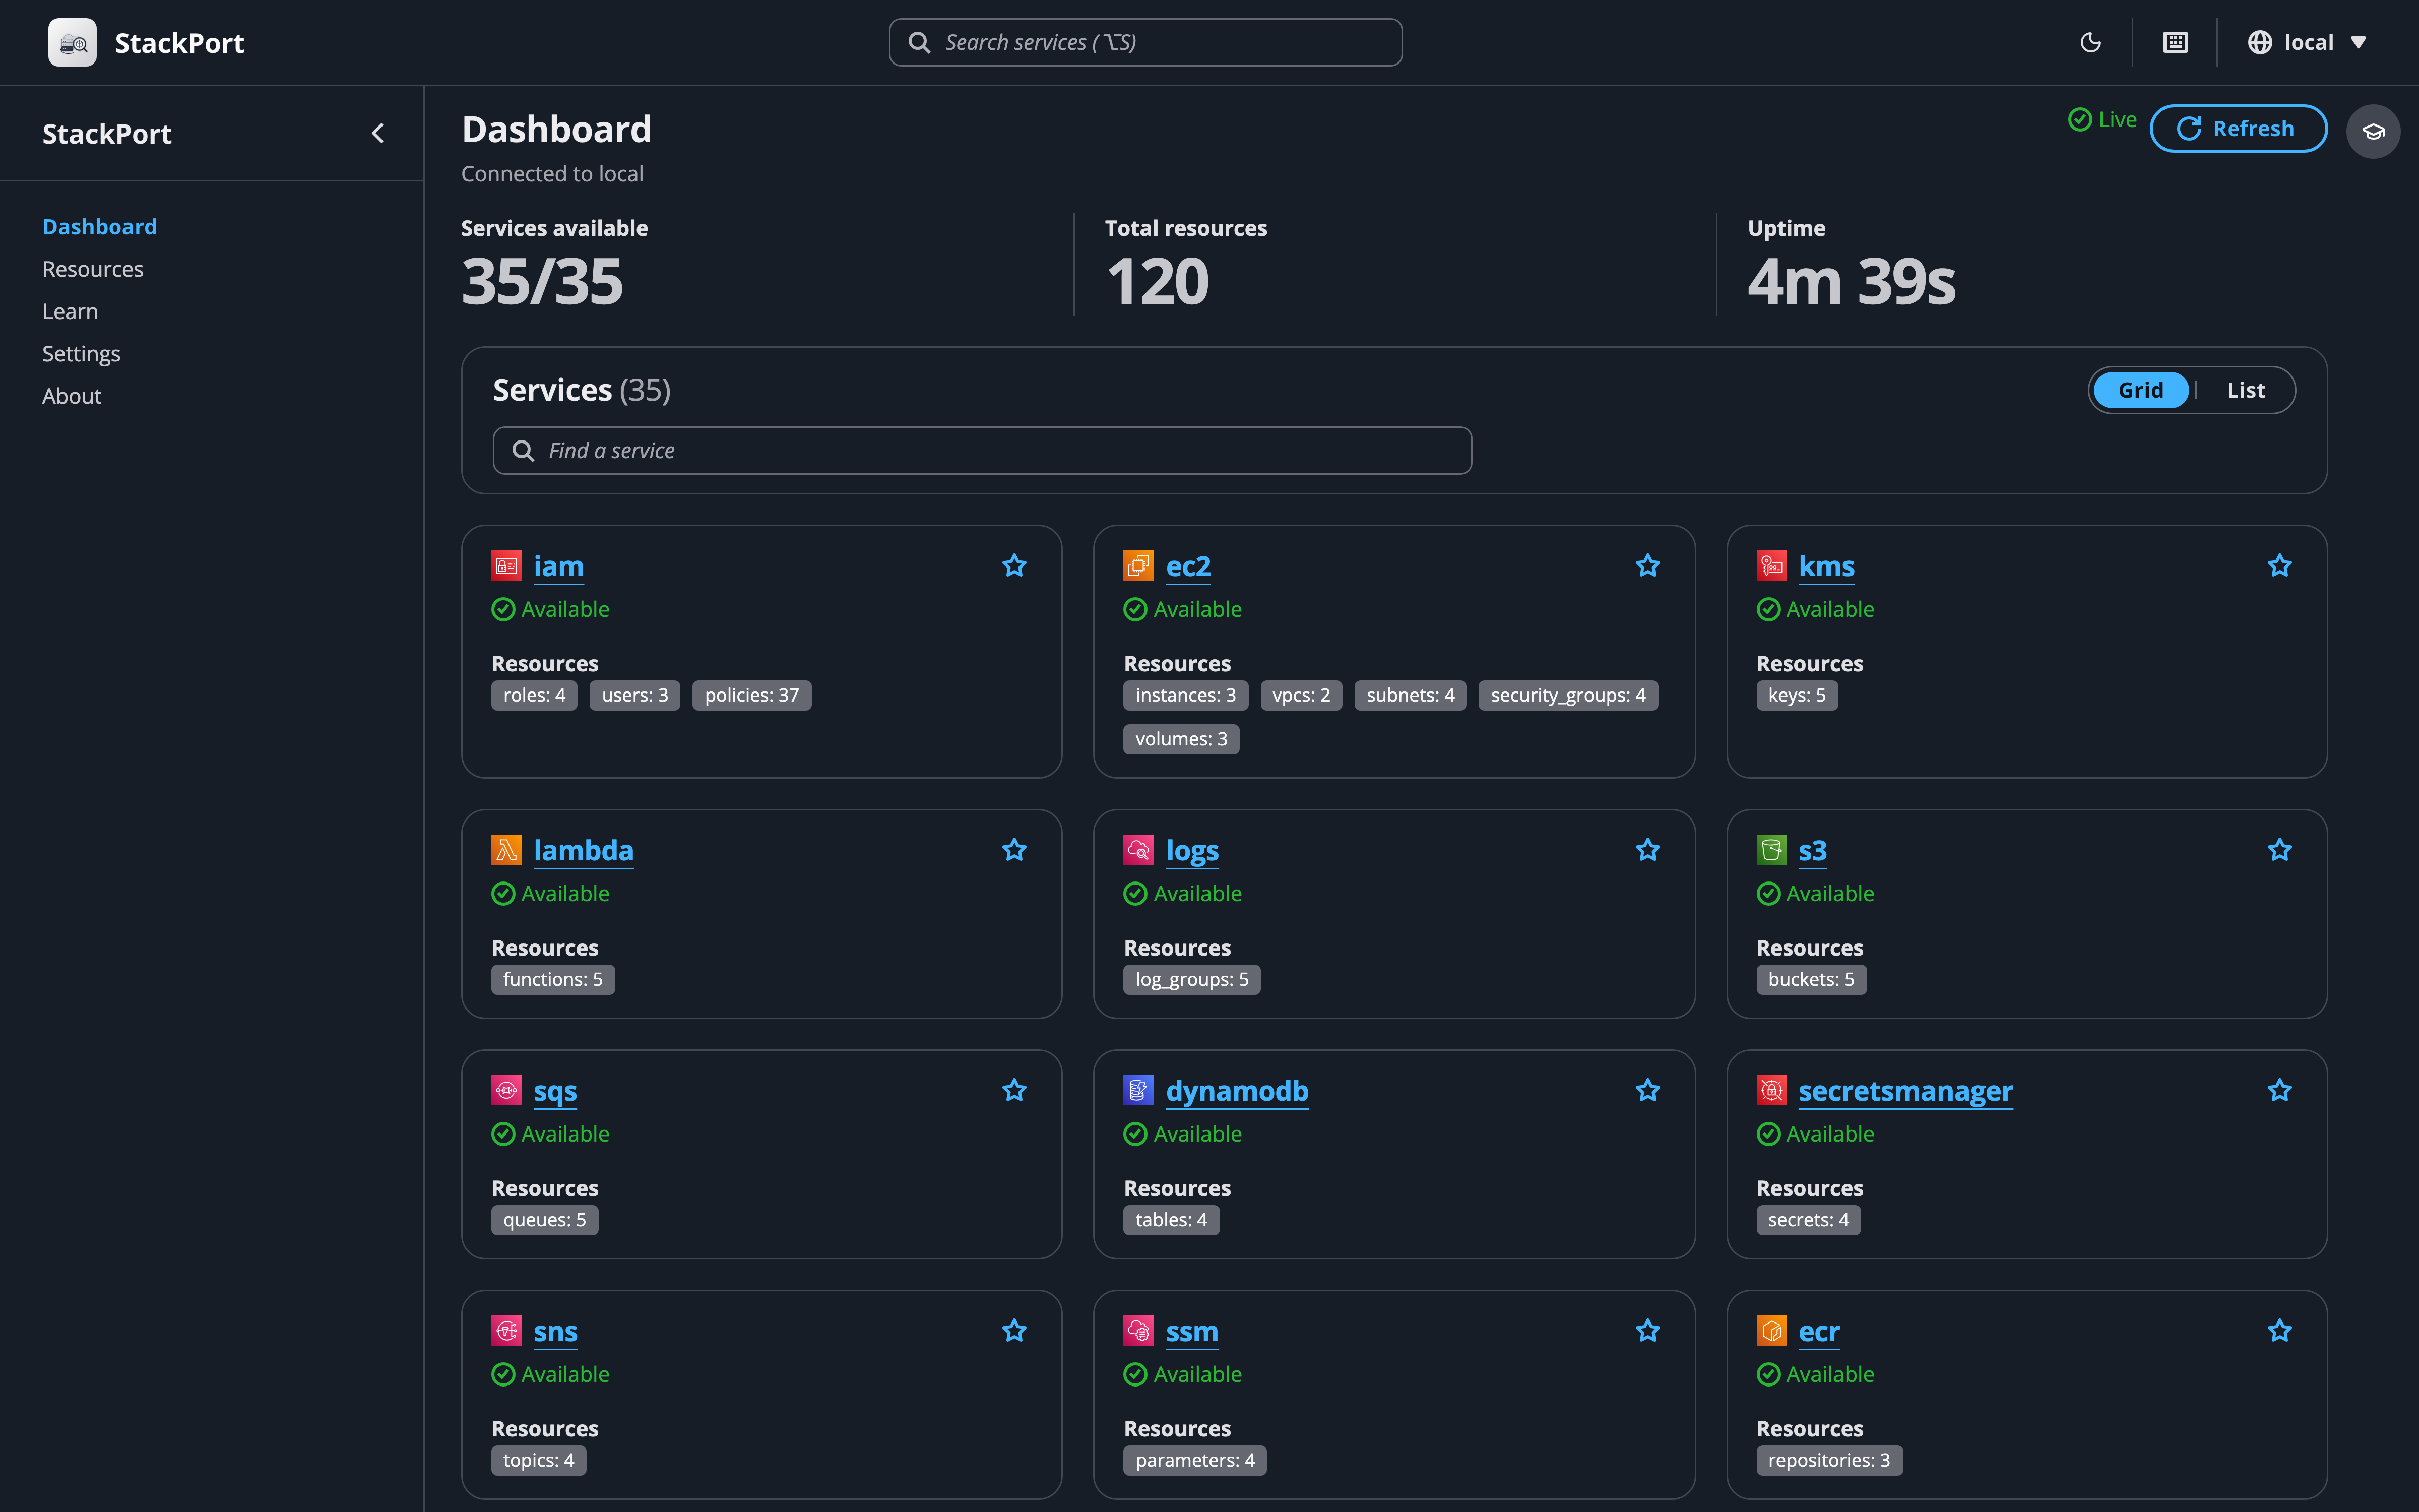2419x1512 pixels.
Task: Select Dashboard in the sidebar
Action: point(100,227)
